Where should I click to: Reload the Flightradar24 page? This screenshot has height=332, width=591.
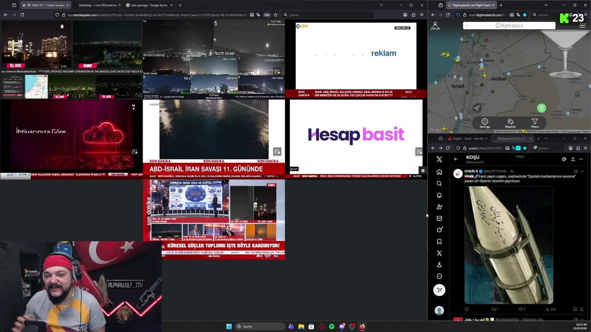click(448, 15)
